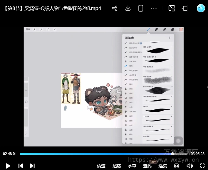
Task: Select the 常用 brush category
Action: pos(131,66)
